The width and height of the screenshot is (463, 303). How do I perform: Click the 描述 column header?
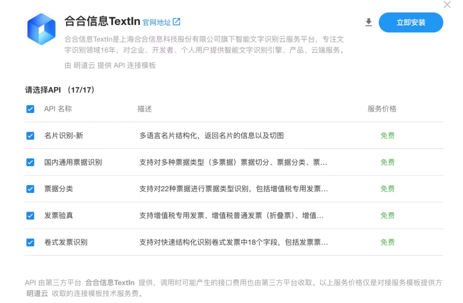(x=145, y=109)
